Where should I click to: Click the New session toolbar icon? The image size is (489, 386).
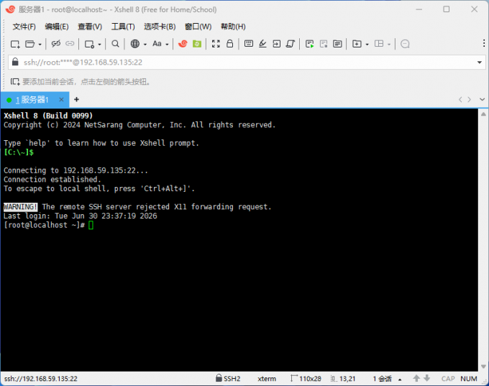15,44
